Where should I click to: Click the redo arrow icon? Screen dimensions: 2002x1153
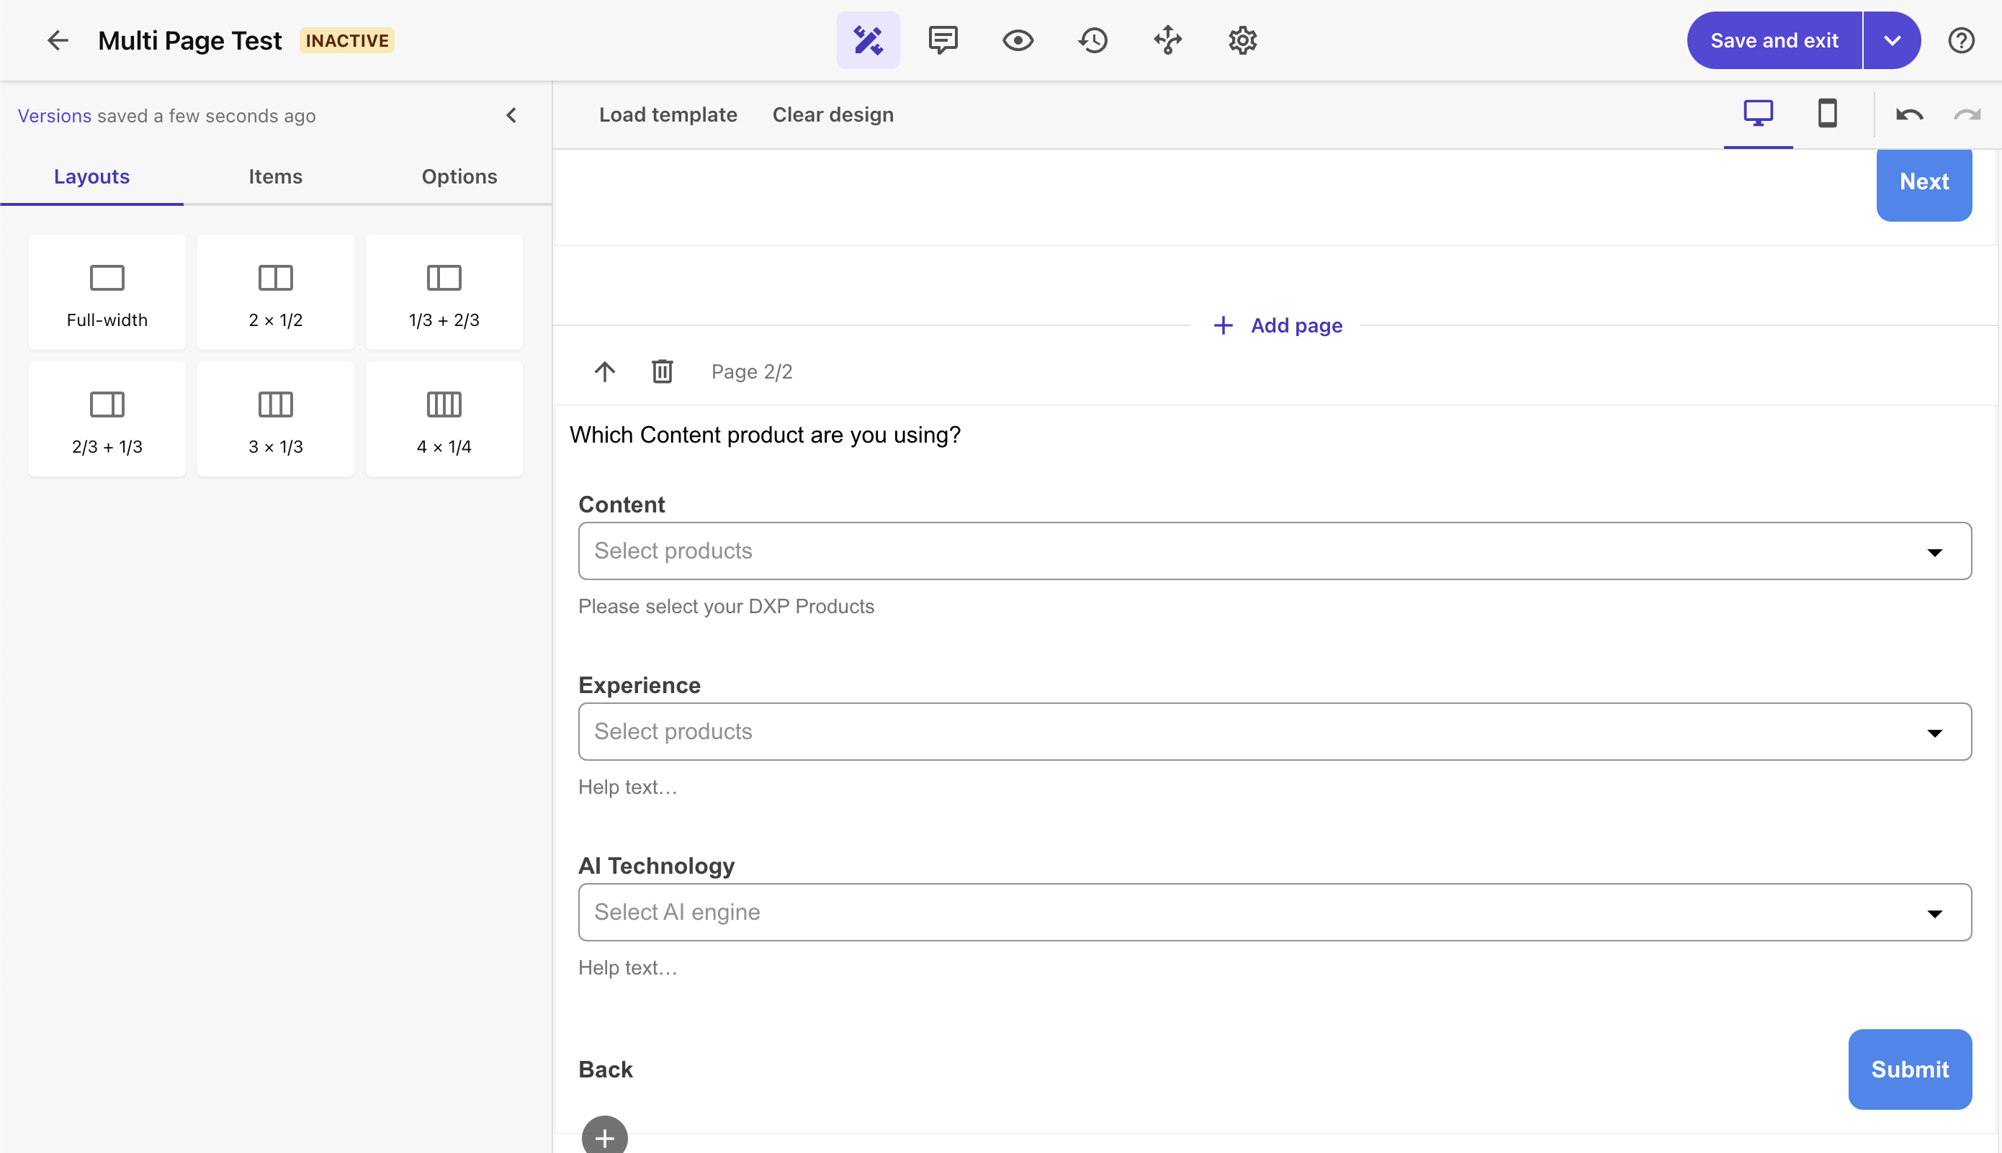(1967, 114)
